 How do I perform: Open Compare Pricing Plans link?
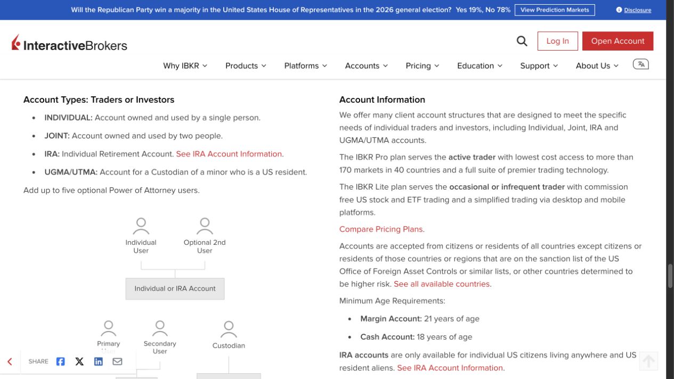[382, 229]
